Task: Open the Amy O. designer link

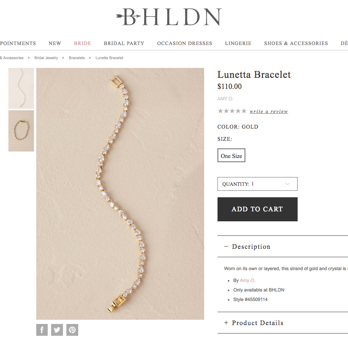Action: point(248,280)
